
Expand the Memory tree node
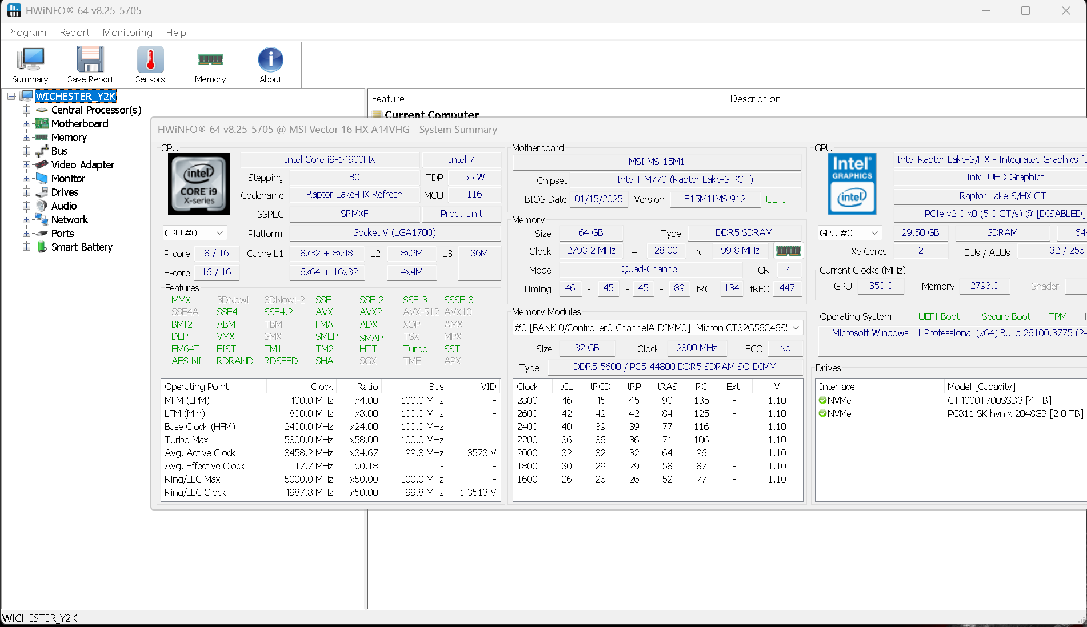26,137
